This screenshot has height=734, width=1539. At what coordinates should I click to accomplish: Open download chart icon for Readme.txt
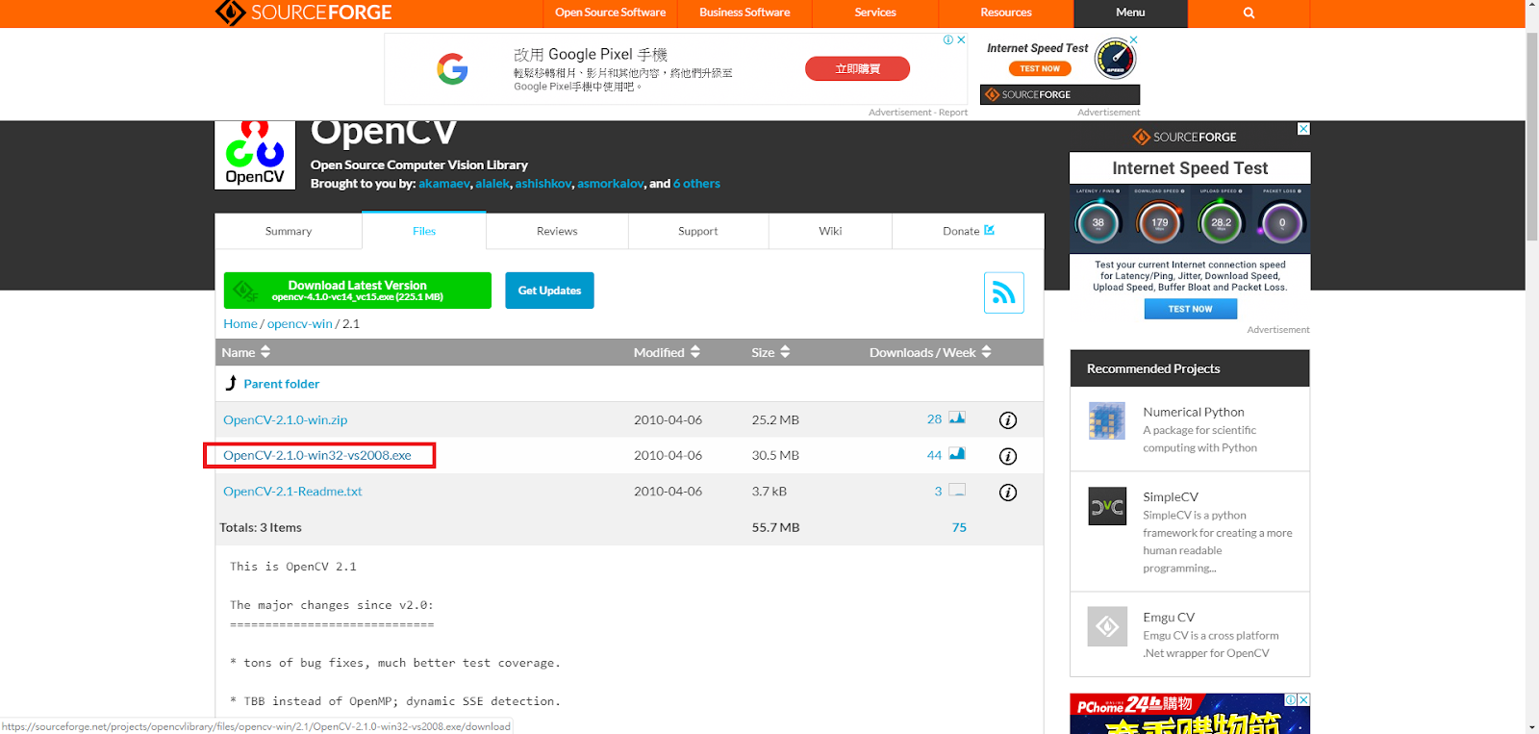[x=957, y=490]
